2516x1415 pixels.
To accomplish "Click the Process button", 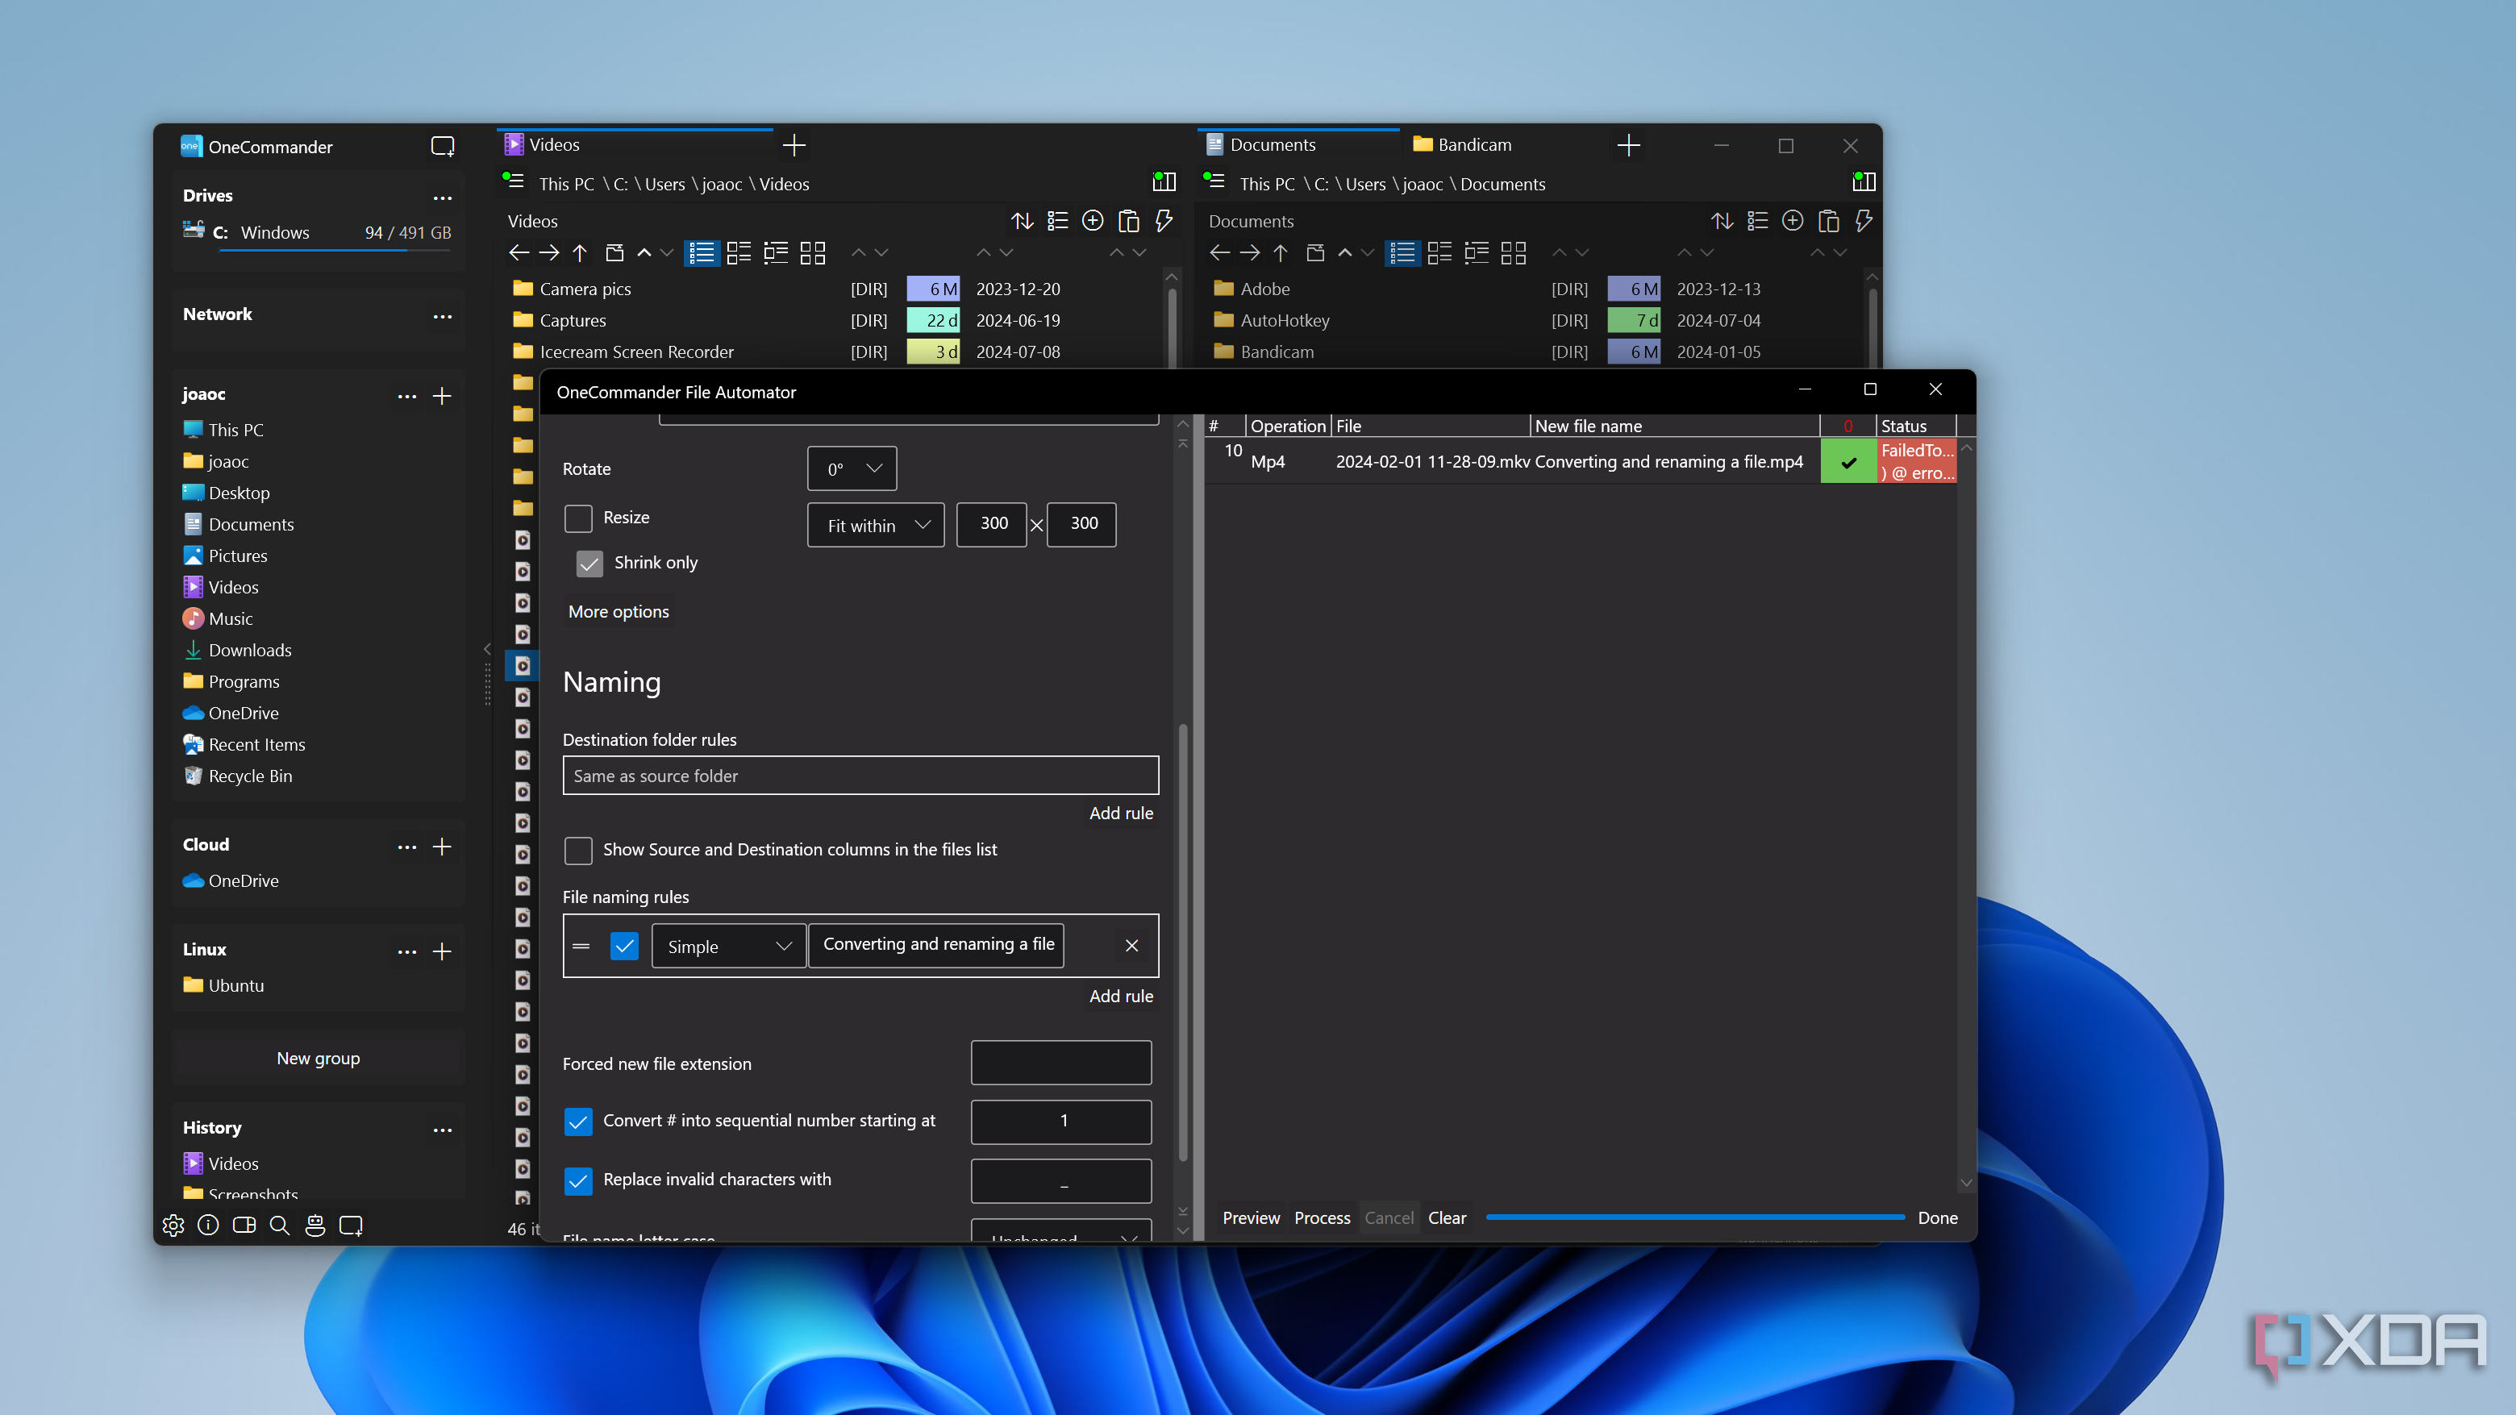I will (x=1323, y=1217).
